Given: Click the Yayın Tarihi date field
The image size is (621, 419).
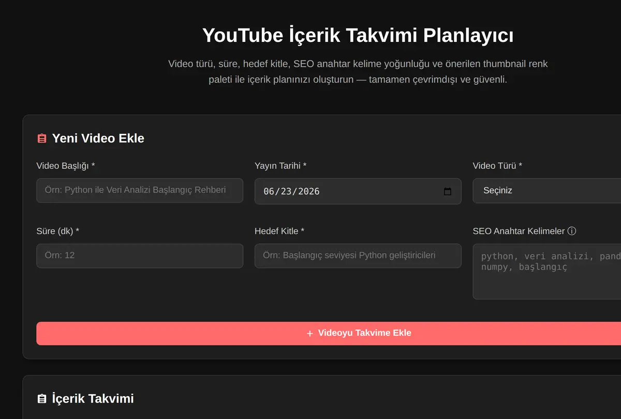Looking at the screenshot, I should [x=358, y=191].
